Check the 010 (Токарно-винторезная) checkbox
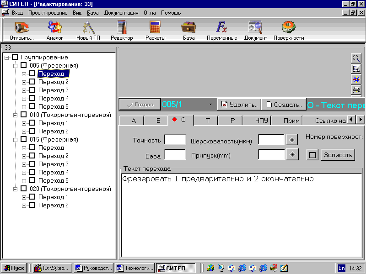366x274 pixels. [24, 115]
